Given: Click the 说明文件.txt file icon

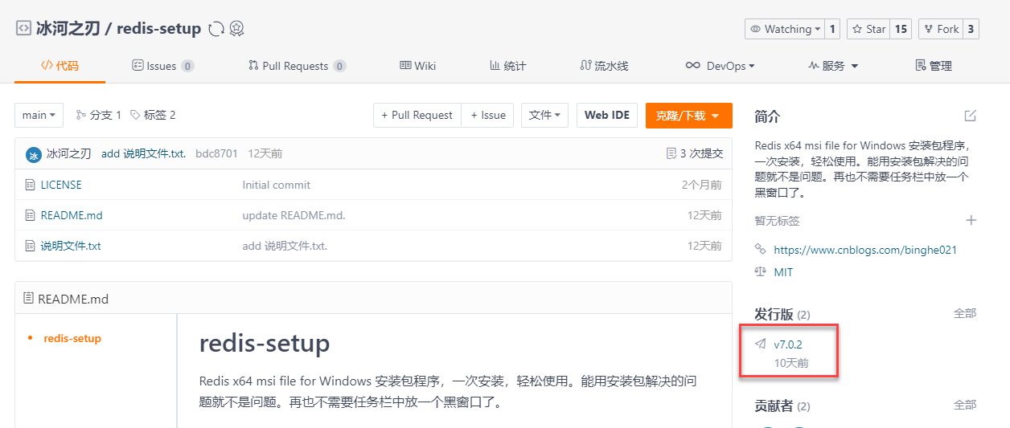Looking at the screenshot, I should (31, 246).
